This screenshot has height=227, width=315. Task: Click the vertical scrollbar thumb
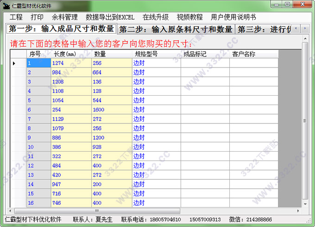point(305,121)
